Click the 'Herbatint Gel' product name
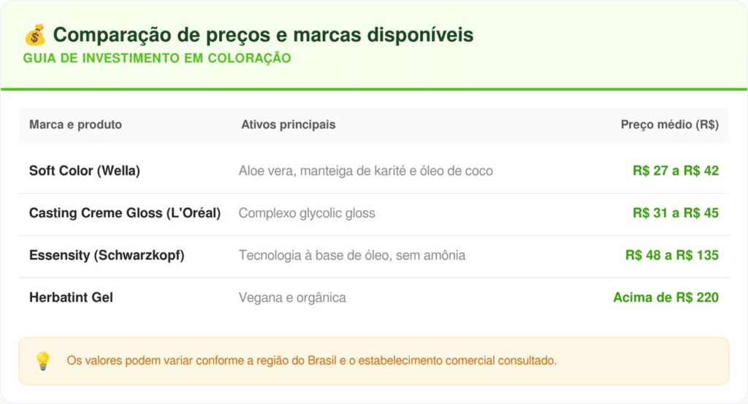This screenshot has height=404, width=748. [x=71, y=298]
